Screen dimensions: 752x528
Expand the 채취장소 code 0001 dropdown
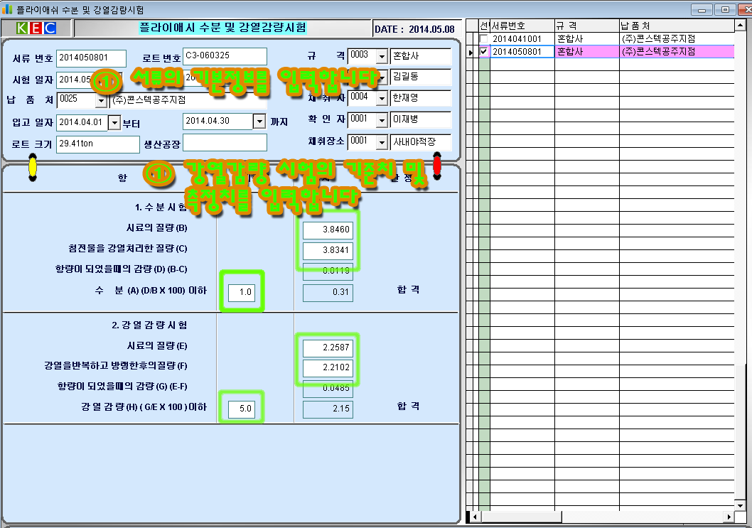click(382, 141)
